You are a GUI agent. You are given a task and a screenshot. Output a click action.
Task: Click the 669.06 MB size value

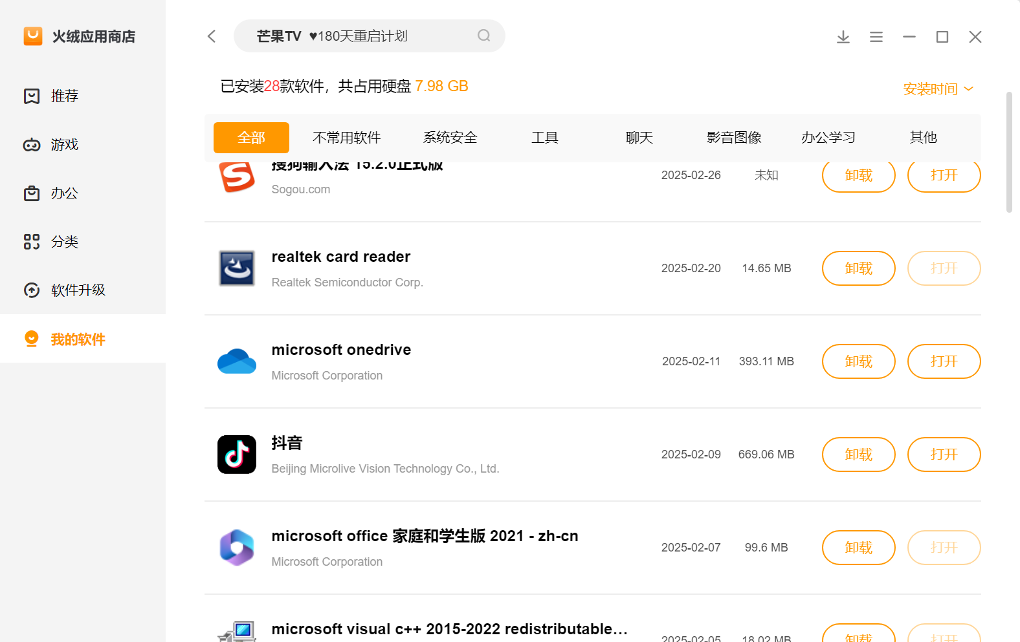766,455
